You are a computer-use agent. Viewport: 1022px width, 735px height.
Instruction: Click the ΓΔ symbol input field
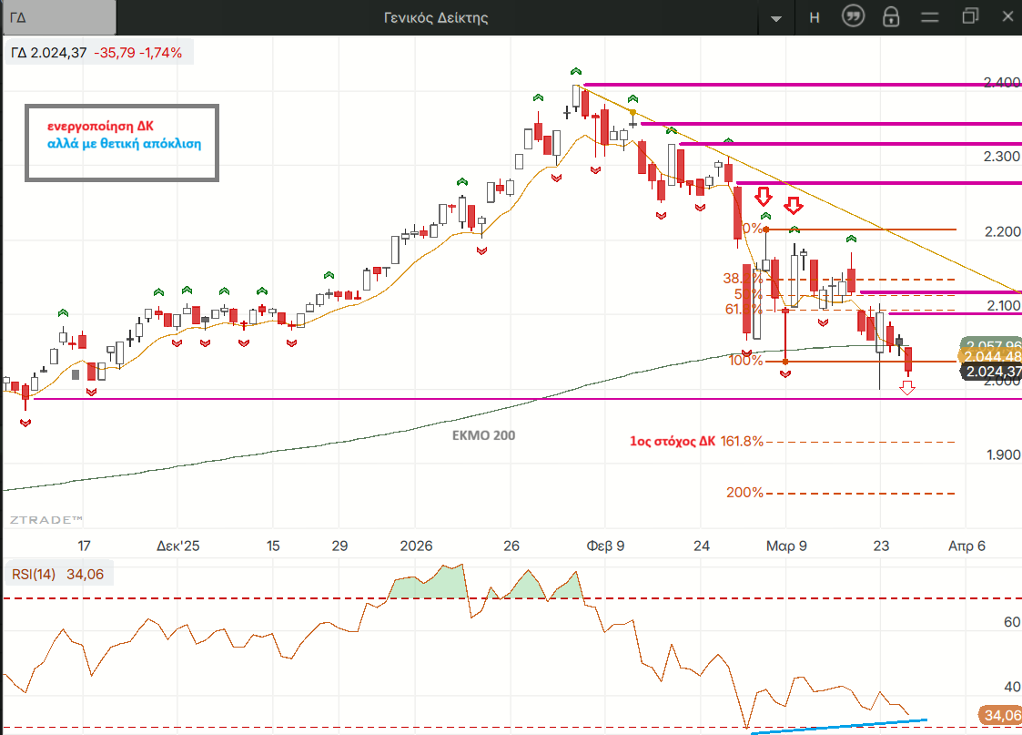59,17
